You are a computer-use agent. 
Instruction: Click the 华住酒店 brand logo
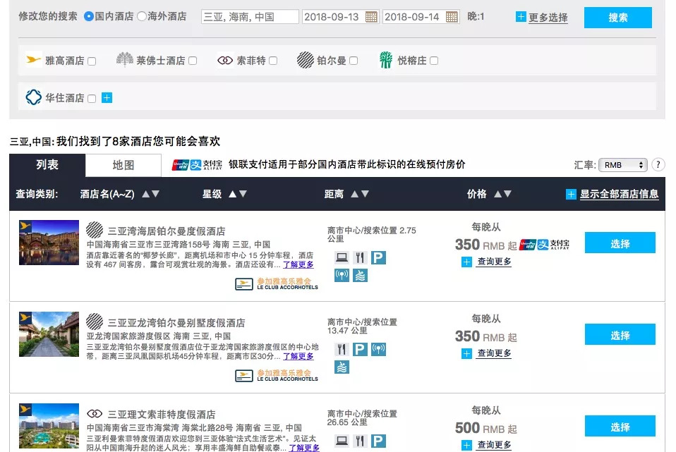tap(34, 97)
